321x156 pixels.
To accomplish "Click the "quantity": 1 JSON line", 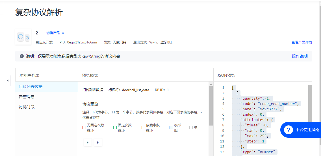I will [x=255, y=98].
